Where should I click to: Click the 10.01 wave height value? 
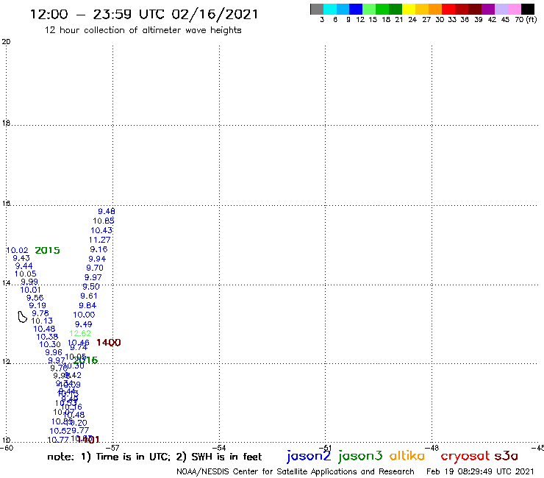31,290
